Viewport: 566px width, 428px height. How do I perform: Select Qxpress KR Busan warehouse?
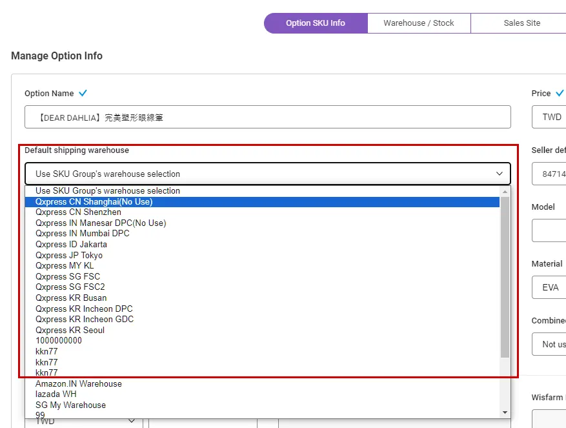262,298
